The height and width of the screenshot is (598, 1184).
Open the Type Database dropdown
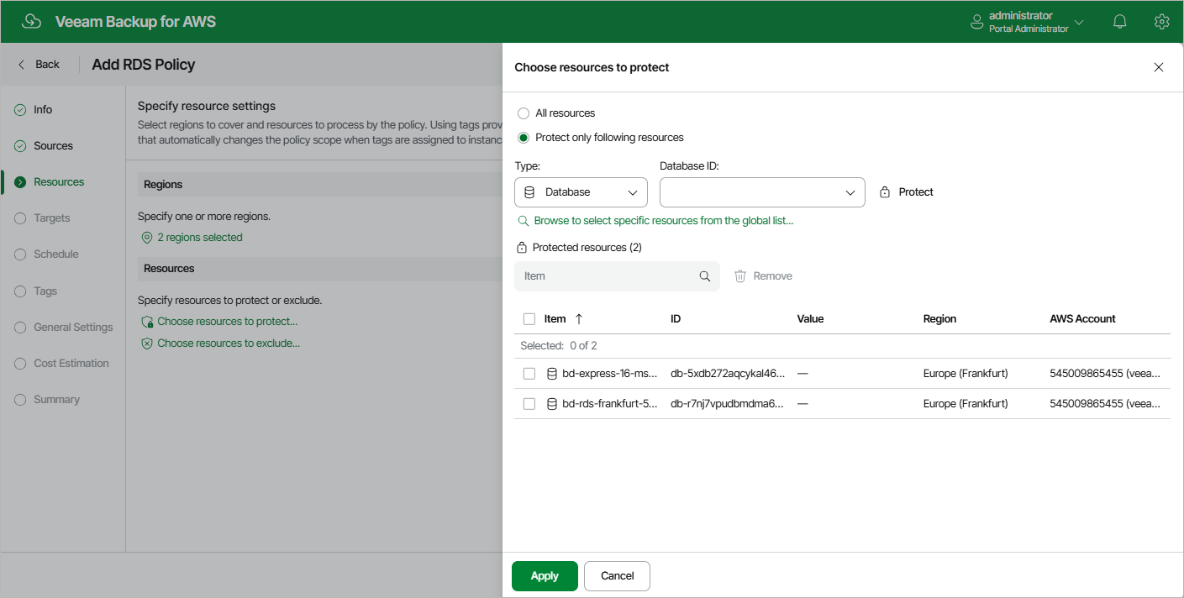[x=581, y=192]
